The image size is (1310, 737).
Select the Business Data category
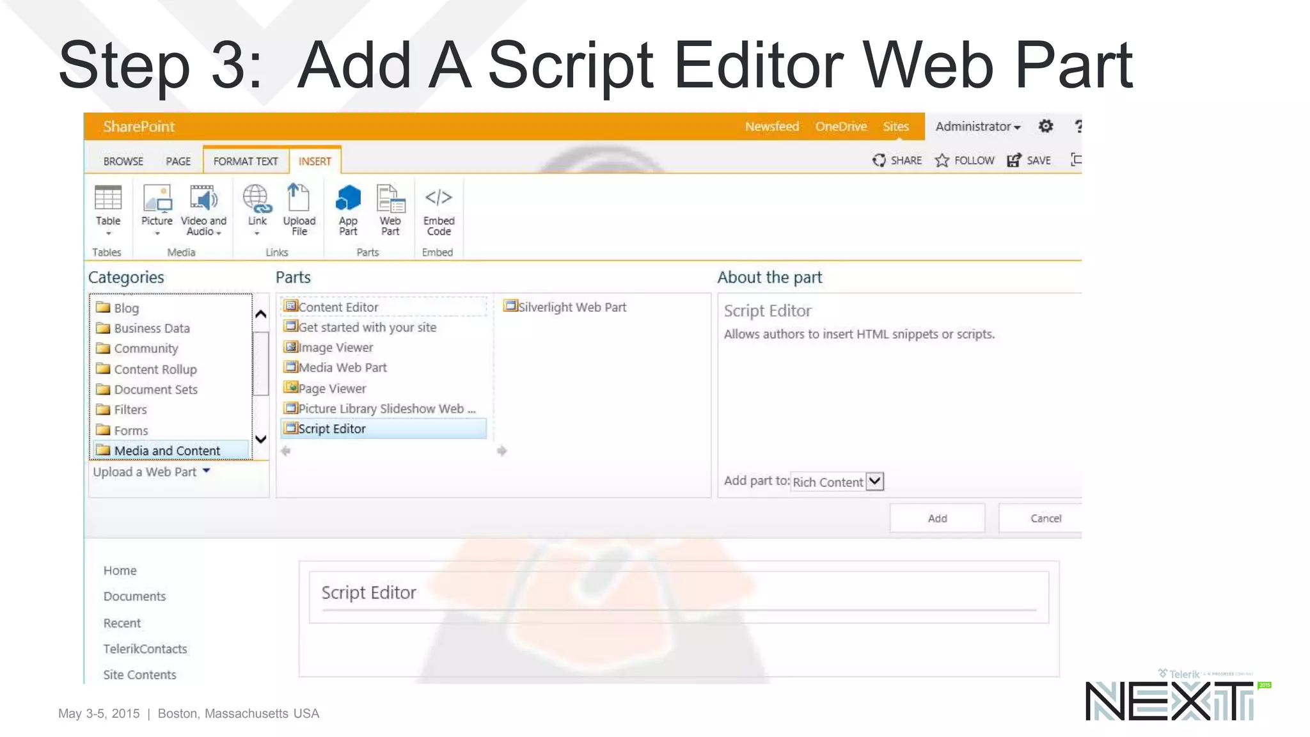143,328
